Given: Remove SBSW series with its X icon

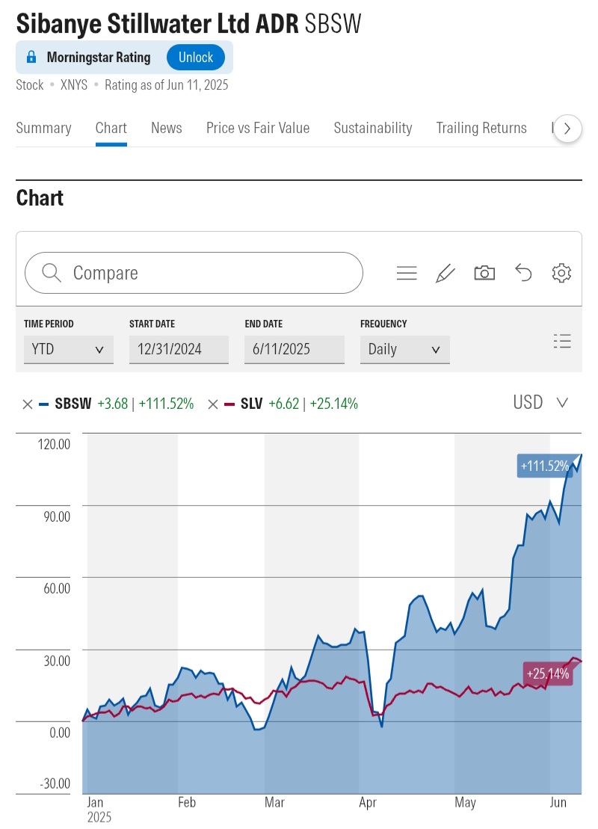Looking at the screenshot, I should (28, 404).
